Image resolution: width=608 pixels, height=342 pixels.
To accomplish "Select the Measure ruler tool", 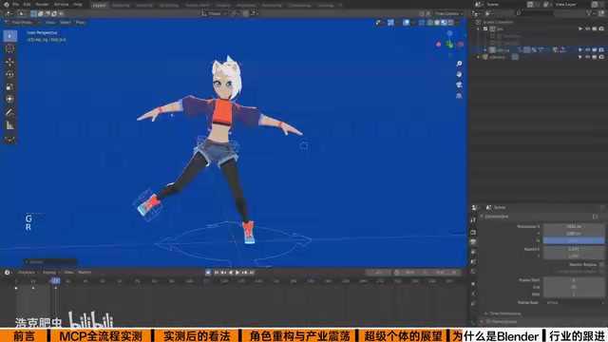I will tap(9, 125).
